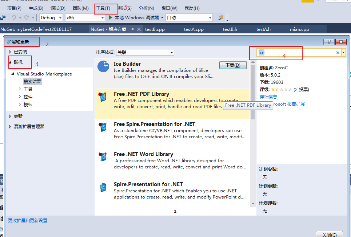The height and width of the screenshot is (237, 351).
Task: Select the Ice Builder result title
Action: pyautogui.click(x=127, y=64)
